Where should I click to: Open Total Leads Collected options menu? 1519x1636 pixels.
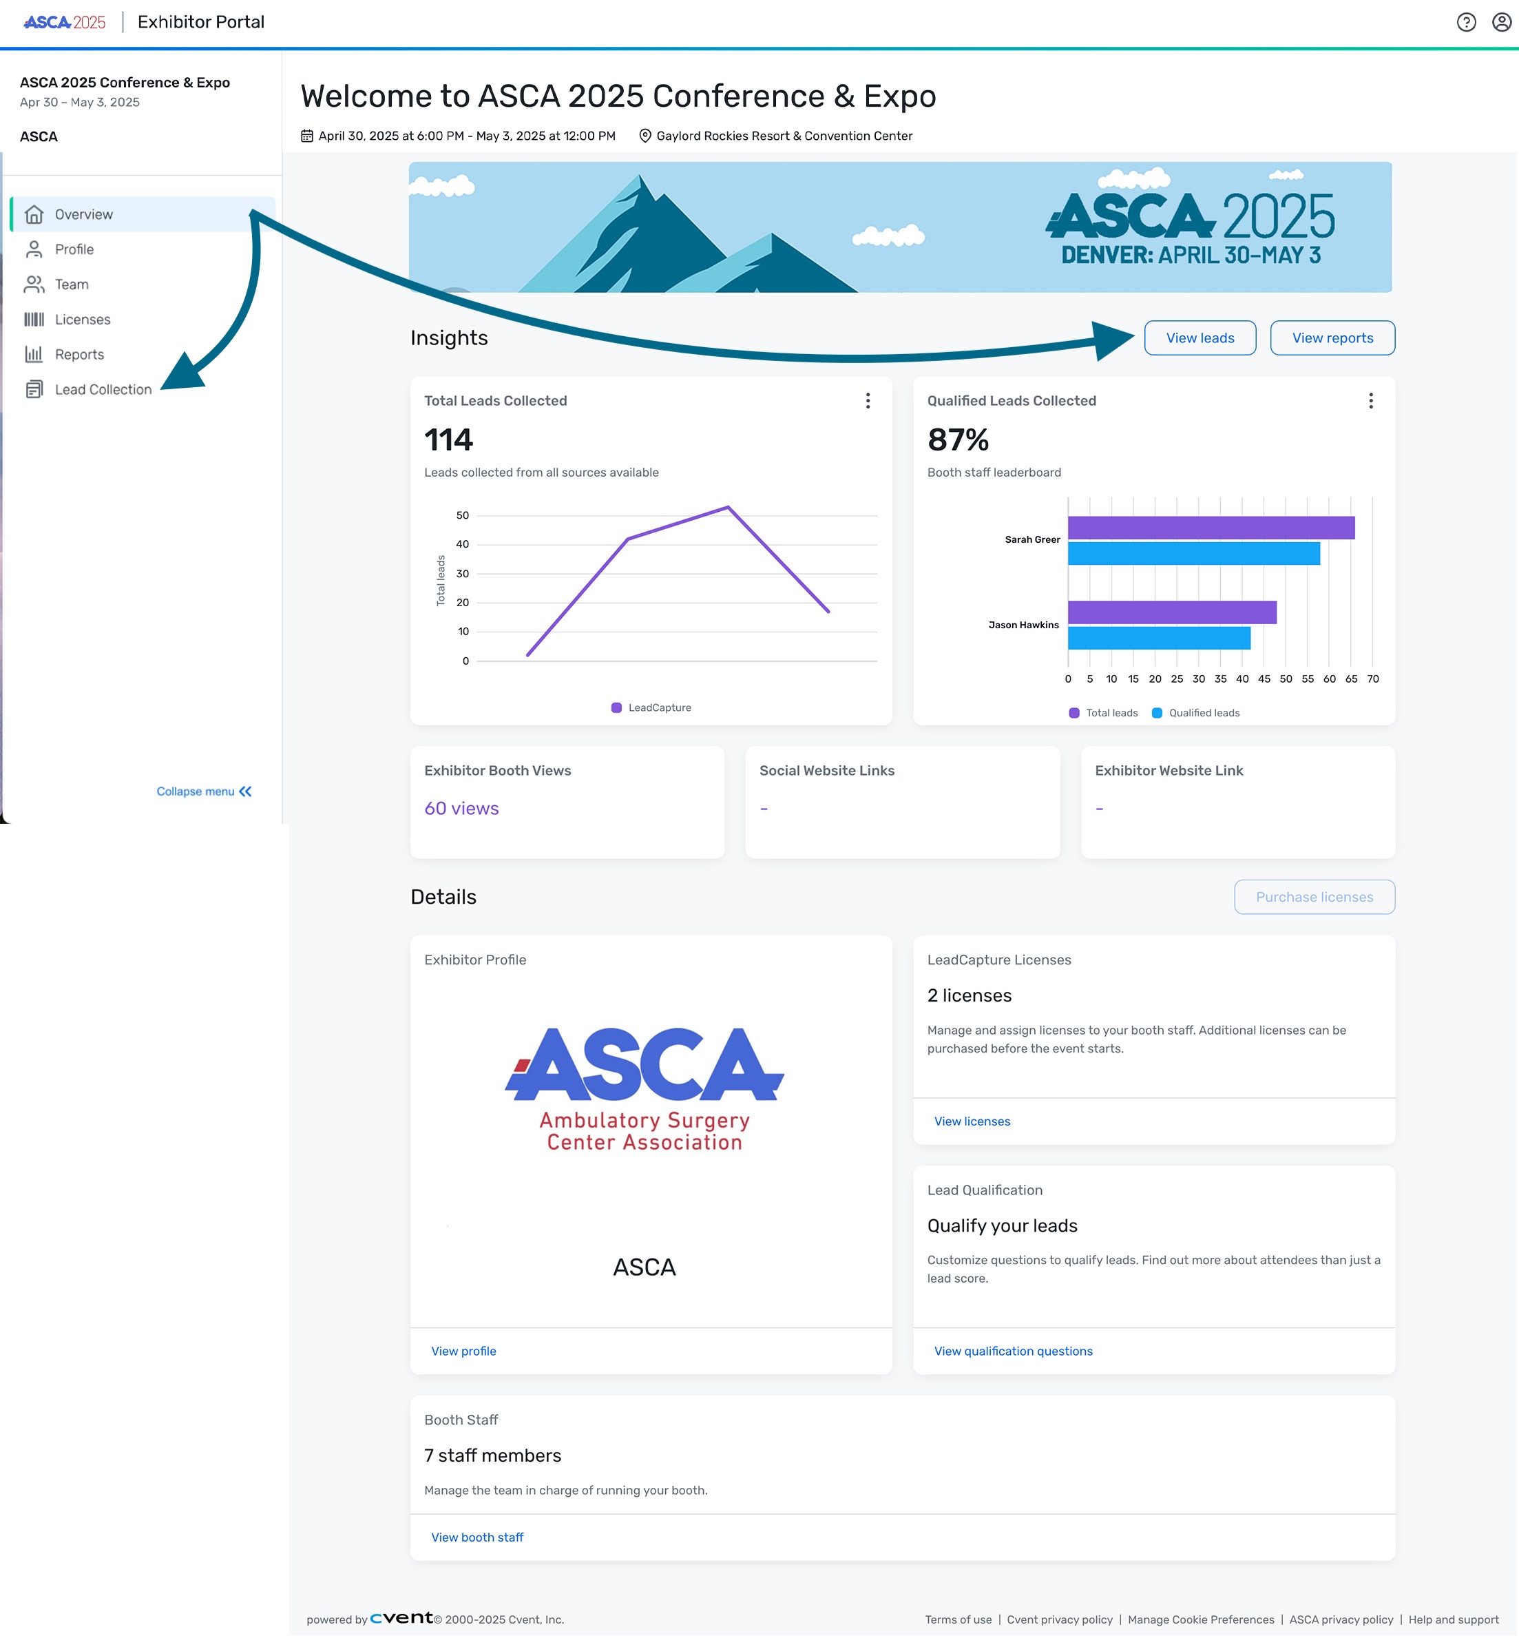(867, 400)
